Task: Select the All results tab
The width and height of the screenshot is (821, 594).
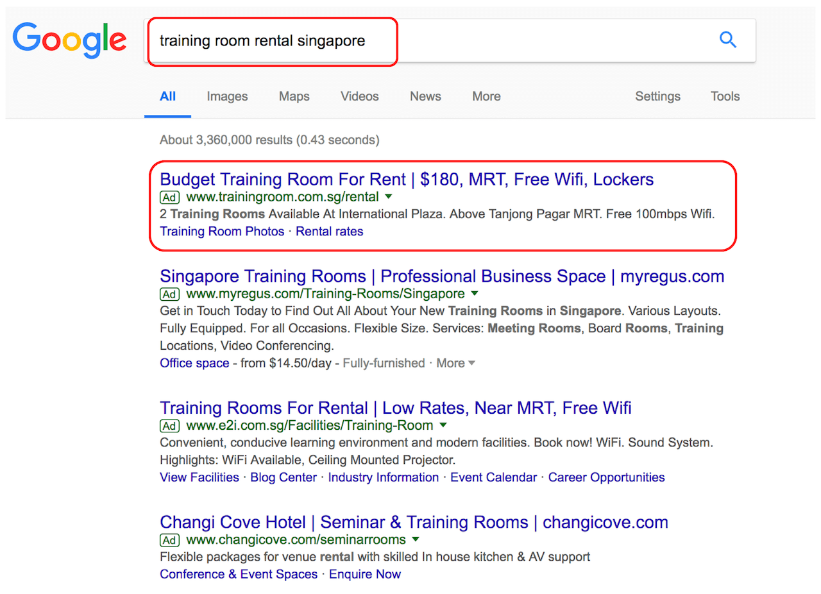Action: (167, 96)
